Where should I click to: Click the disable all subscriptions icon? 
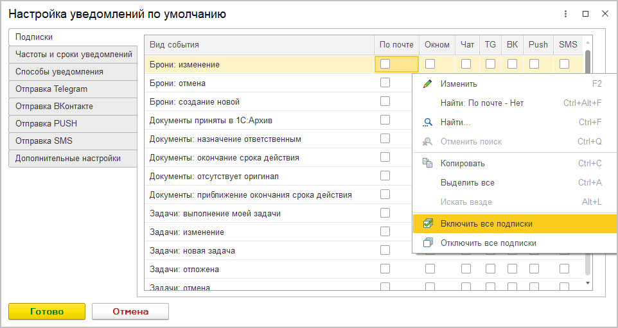tap(428, 243)
